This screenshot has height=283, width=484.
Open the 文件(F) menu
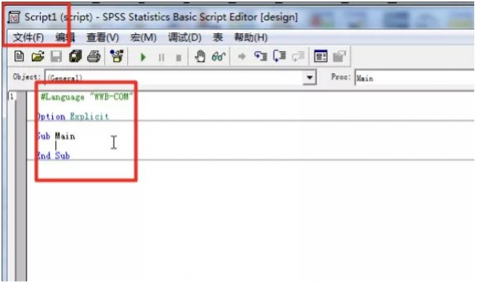coord(28,38)
